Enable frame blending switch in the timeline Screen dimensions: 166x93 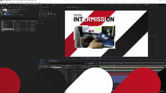pos(91,63)
